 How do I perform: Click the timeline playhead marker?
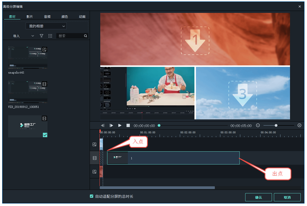tap(100, 131)
